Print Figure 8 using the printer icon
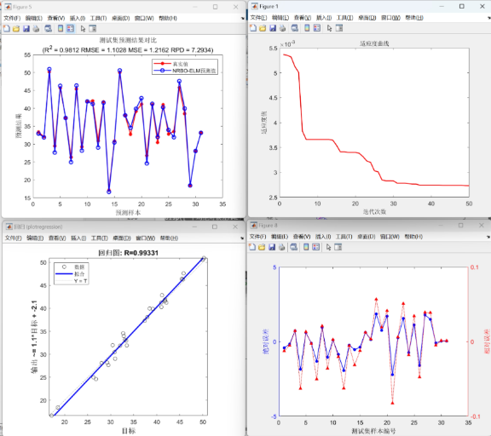 tap(282, 247)
